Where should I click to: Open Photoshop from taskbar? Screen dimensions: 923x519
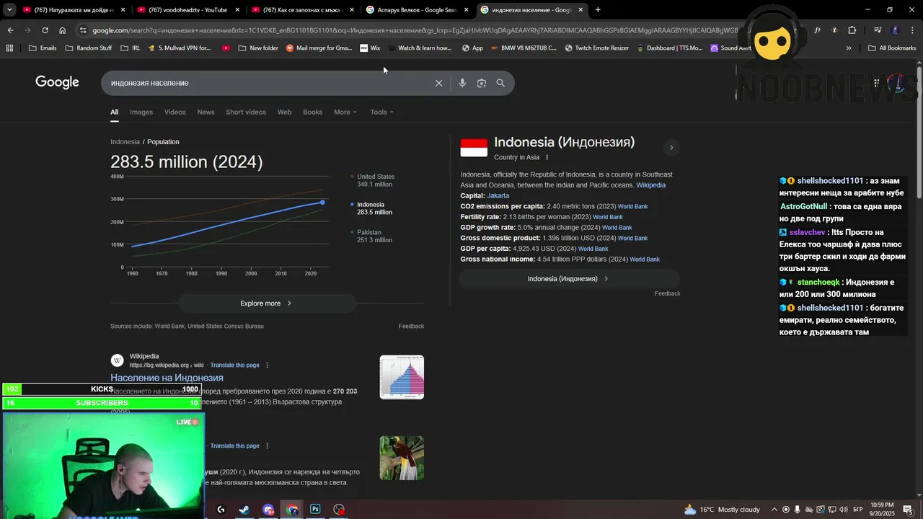click(315, 510)
